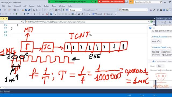The image size is (172, 97).
Task: Click the Step Into icon
Action: point(24,14)
